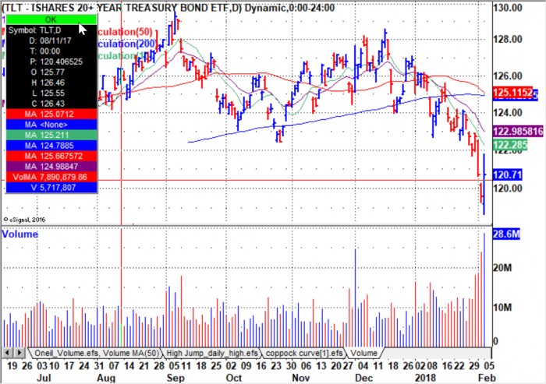Click the Dec month label
The image size is (546, 384).
364,378
